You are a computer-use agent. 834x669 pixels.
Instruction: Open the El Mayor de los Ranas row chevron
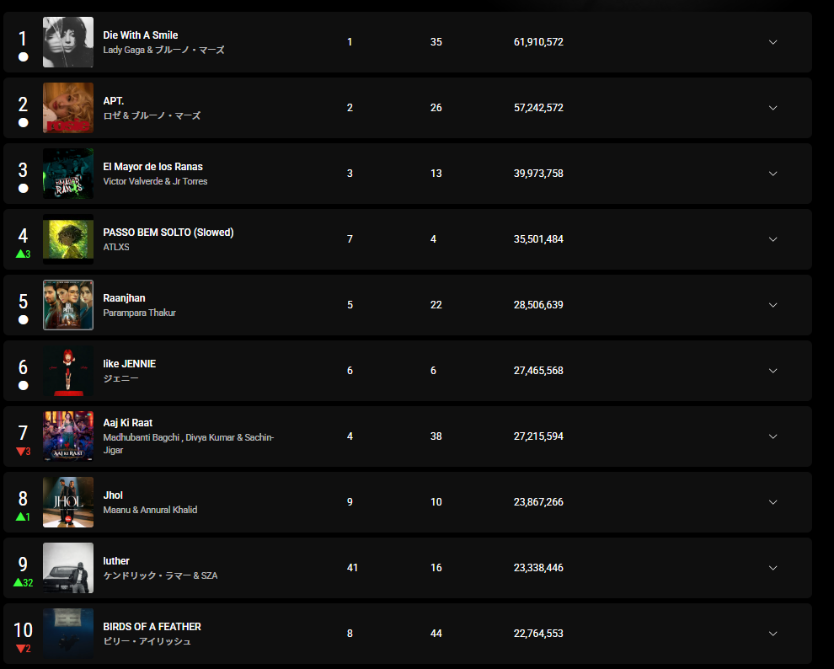[x=773, y=174]
